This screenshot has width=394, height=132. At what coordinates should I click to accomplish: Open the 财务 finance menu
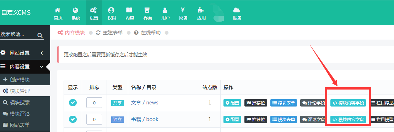pyautogui.click(x=183, y=14)
